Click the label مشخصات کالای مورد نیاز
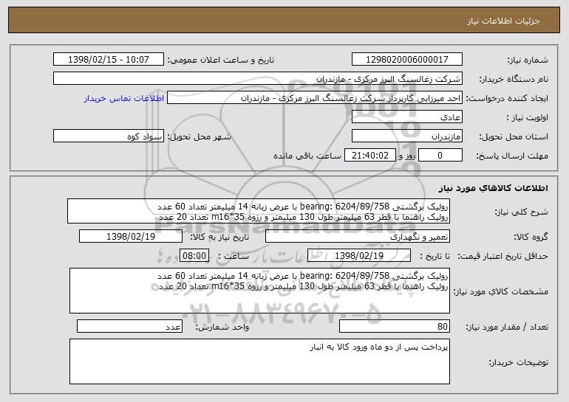 (501, 291)
